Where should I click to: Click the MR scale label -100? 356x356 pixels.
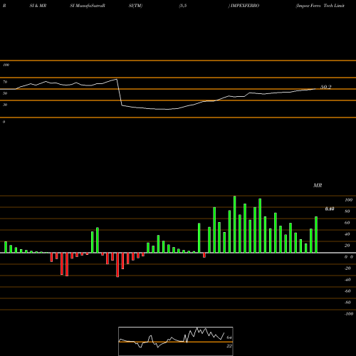click(349, 314)
